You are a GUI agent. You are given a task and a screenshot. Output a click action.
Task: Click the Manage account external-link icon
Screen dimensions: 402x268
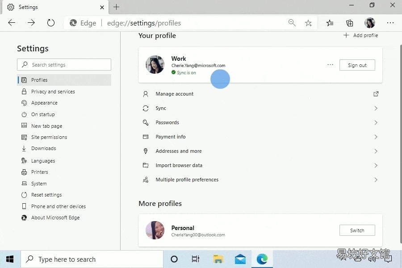tap(376, 94)
